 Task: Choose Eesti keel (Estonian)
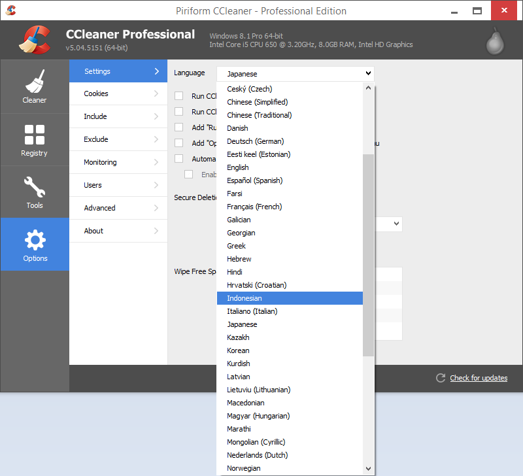[290, 154]
